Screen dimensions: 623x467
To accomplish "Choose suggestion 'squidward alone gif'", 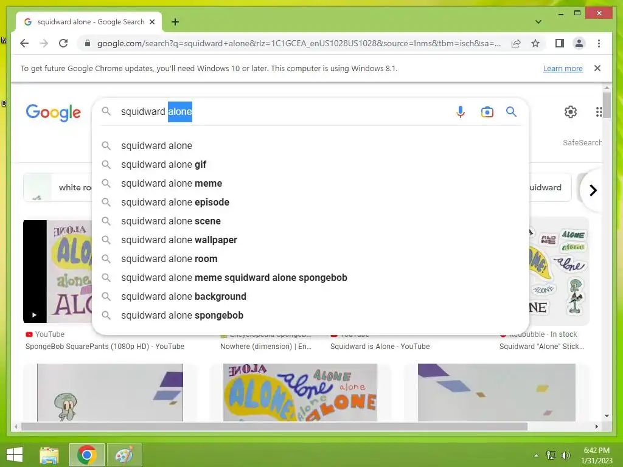I will click(x=311, y=164).
